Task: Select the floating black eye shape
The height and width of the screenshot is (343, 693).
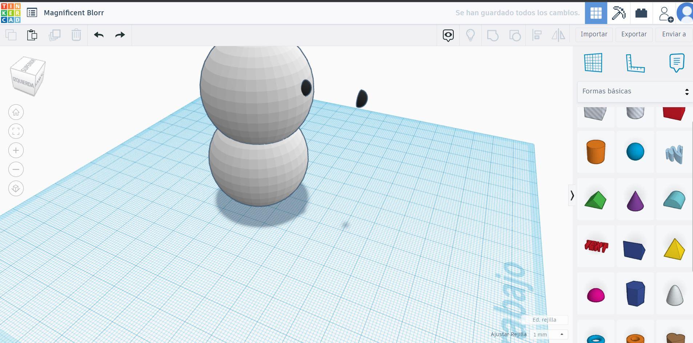Action: (x=362, y=98)
